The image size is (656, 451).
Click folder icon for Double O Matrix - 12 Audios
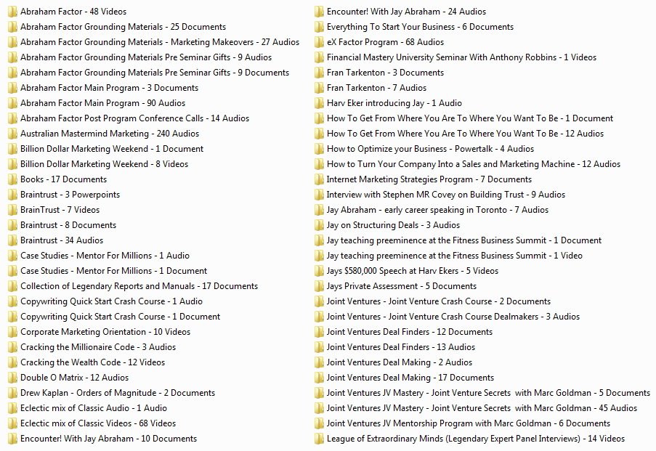(12, 378)
